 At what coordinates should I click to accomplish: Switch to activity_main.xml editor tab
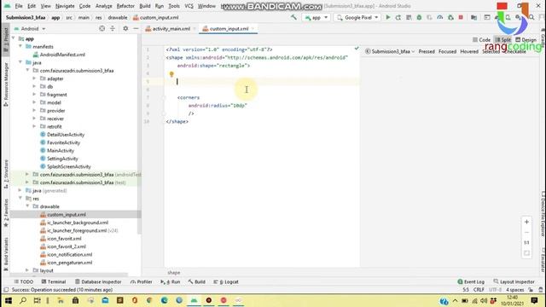tap(171, 28)
